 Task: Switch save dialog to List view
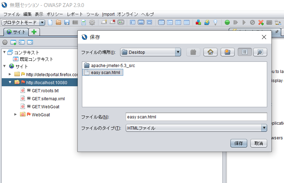[244, 52]
